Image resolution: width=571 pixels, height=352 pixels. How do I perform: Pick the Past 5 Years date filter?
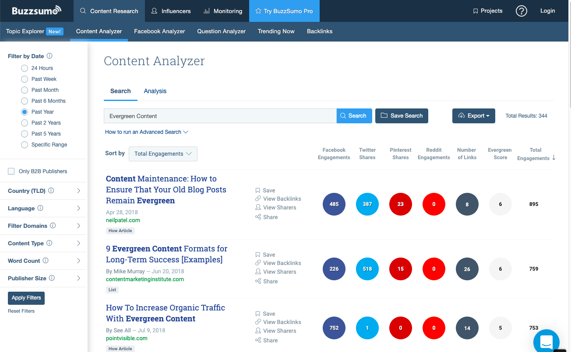pyautogui.click(x=25, y=134)
